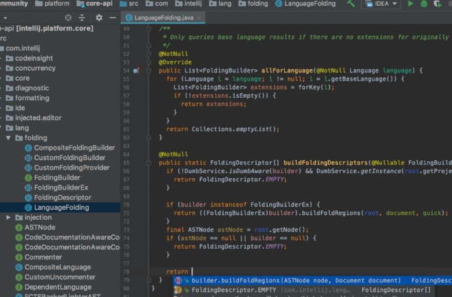Click the com breadcrumb folder
The width and height of the screenshot is (452, 297).
(157, 4)
